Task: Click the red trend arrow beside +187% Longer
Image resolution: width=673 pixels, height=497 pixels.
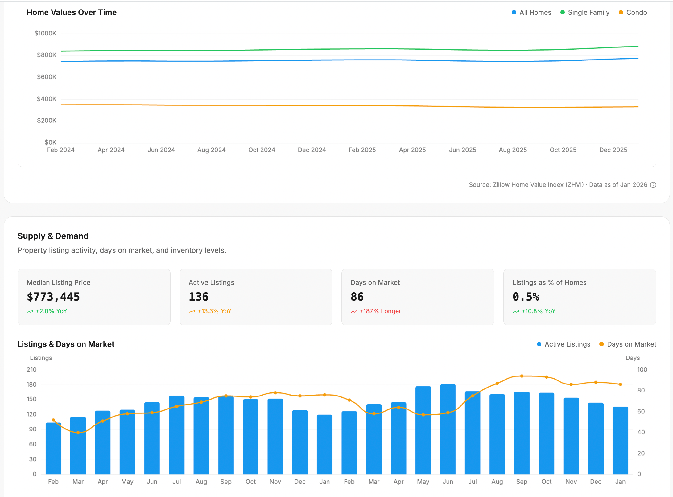Action: coord(354,311)
